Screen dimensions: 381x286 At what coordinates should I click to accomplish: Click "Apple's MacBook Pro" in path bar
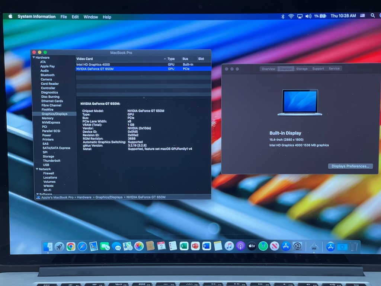[57, 197]
